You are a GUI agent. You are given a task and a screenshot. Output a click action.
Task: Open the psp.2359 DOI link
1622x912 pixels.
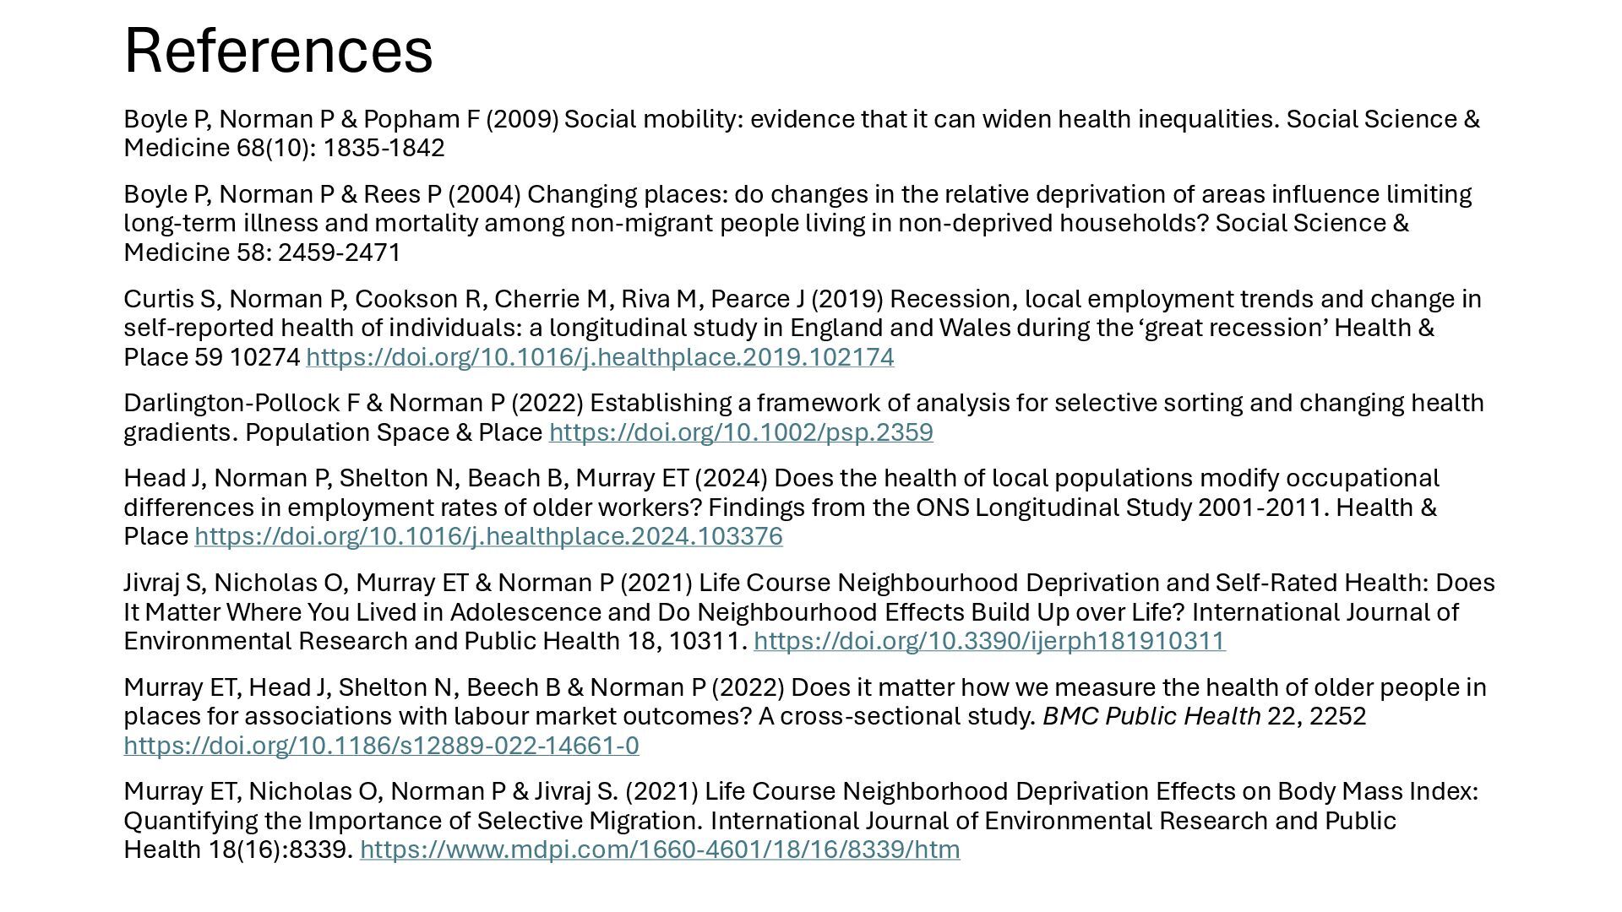point(741,432)
